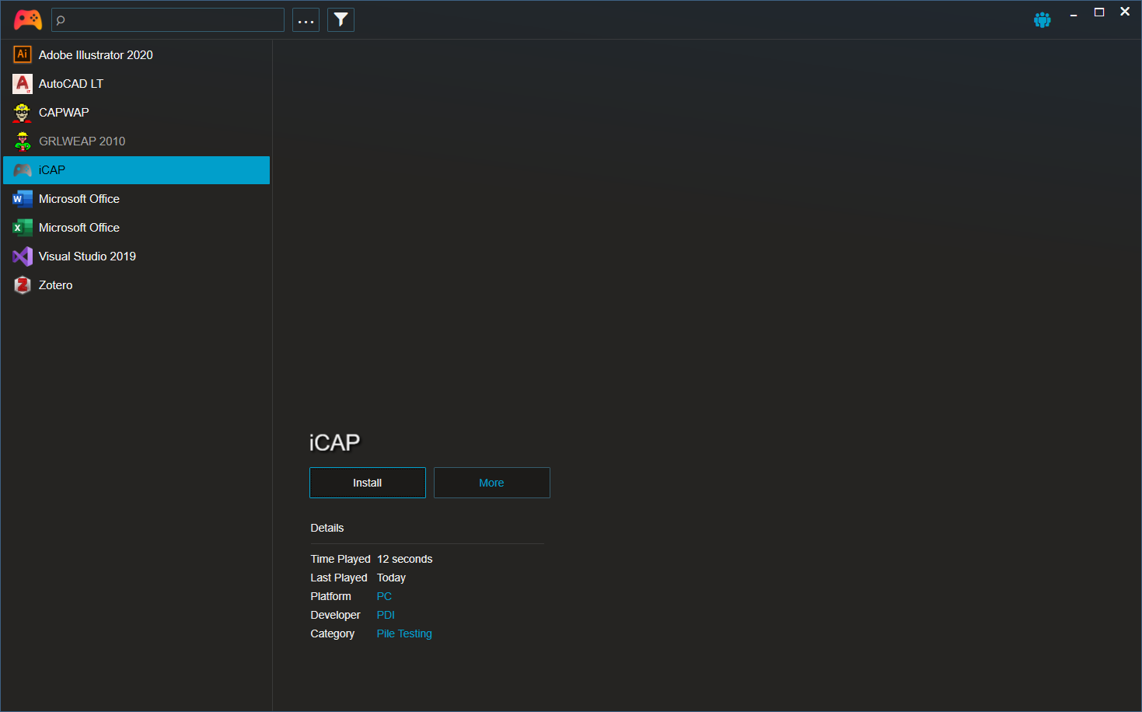1142x712 pixels.
Task: Maximize the Playnite window
Action: pos(1099,12)
